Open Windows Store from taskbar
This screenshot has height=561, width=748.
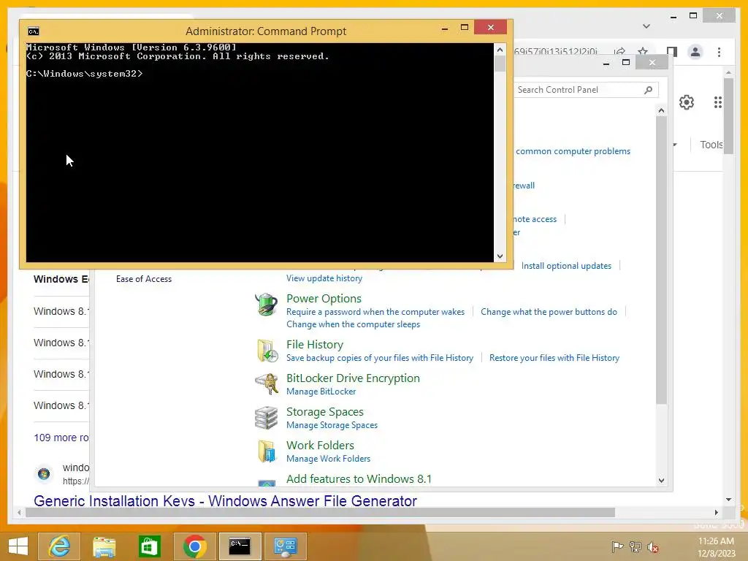[149, 546]
